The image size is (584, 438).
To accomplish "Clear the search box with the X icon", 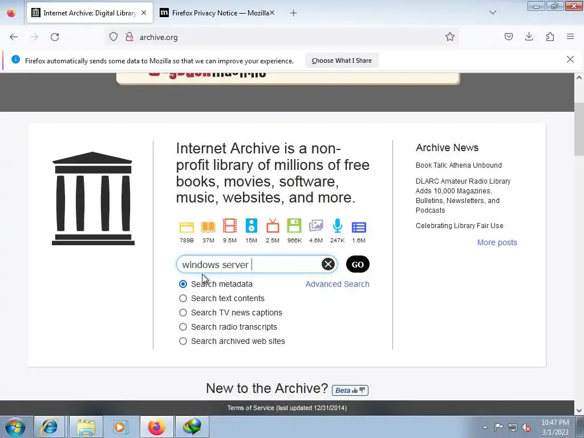I will pos(328,265).
